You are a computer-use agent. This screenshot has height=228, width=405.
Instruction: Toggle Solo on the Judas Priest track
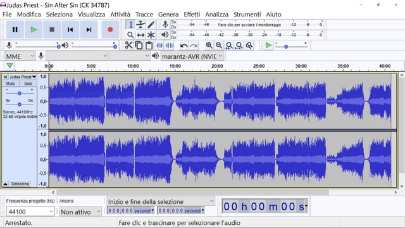28,84
